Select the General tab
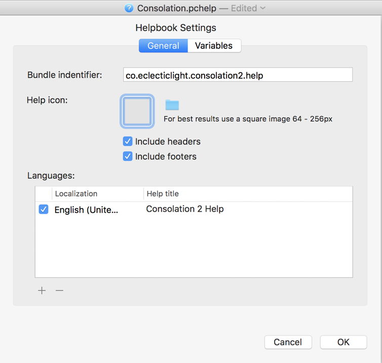 point(163,46)
